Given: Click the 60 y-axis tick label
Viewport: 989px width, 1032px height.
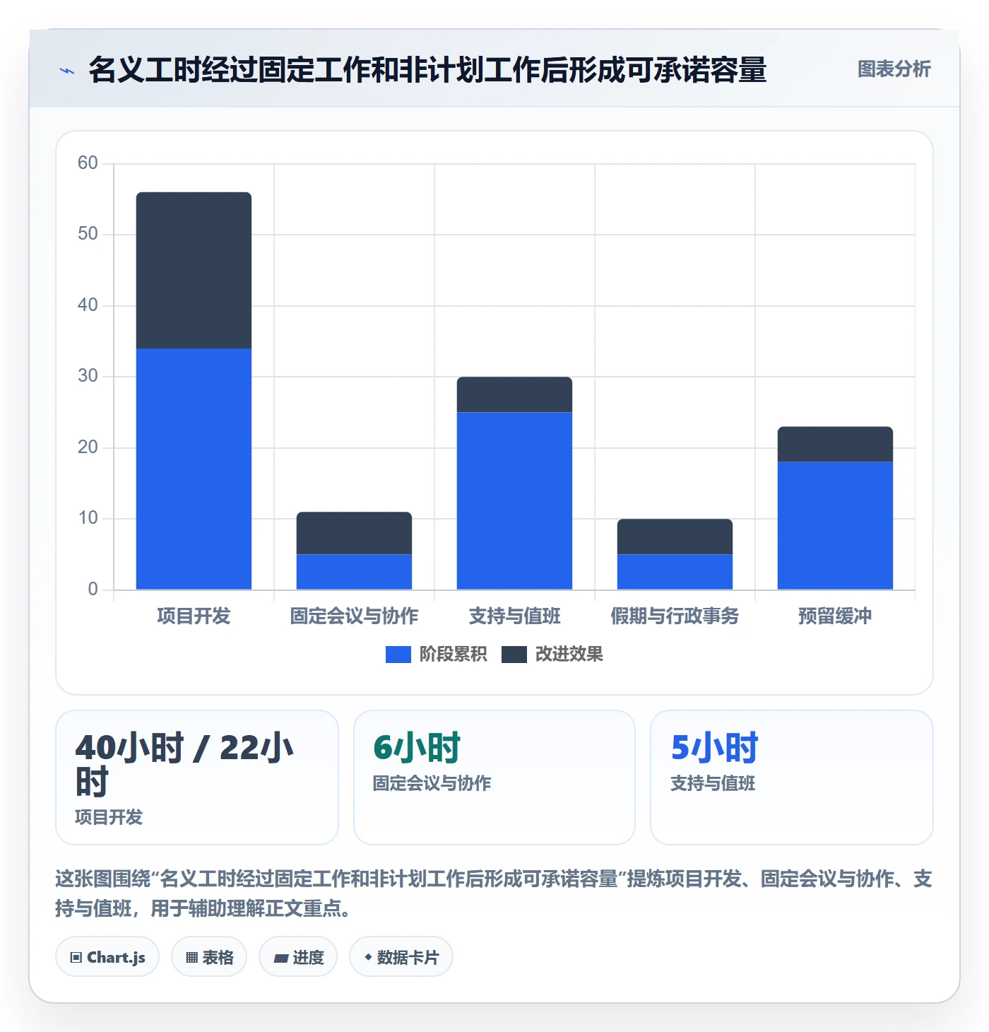Looking at the screenshot, I should (88, 163).
